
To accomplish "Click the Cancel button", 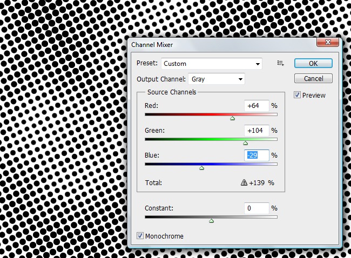I will (x=313, y=79).
